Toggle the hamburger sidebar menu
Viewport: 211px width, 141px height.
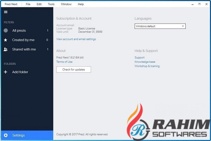coord(6,12)
